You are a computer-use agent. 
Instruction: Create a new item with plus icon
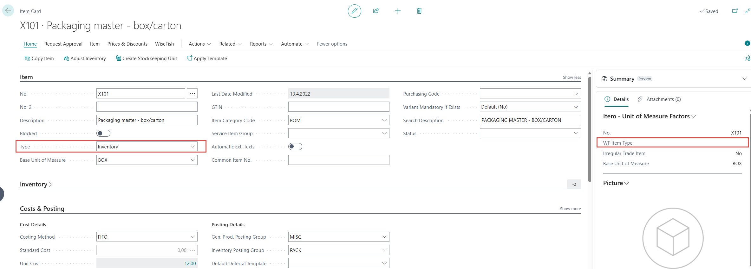coord(397,11)
